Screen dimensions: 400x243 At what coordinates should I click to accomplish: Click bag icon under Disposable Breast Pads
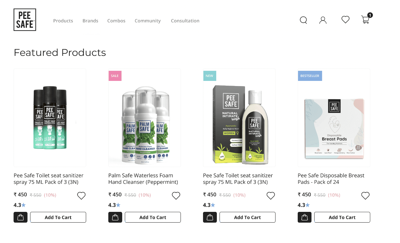[x=304, y=217]
